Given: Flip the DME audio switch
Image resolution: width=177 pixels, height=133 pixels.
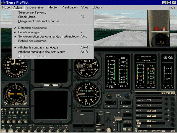Looking at the screenshot, I should [17, 112].
